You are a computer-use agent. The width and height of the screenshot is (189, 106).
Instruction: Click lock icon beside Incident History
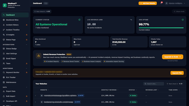pyautogui.click(x=27, y=25)
